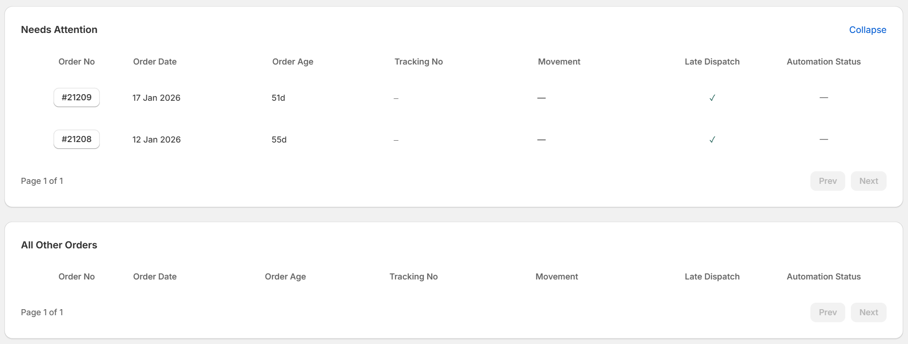908x344 pixels.
Task: Click the Automation Status dash for order #21209
Action: [823, 97]
